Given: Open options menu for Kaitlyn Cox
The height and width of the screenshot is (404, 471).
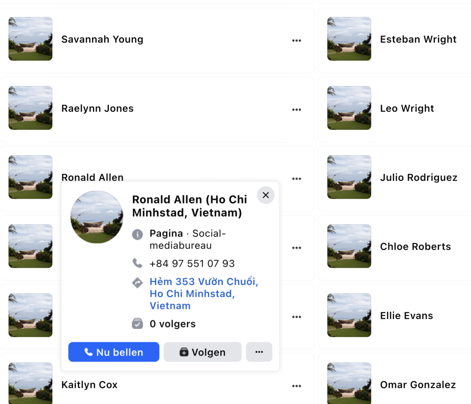Looking at the screenshot, I should [x=296, y=386].
